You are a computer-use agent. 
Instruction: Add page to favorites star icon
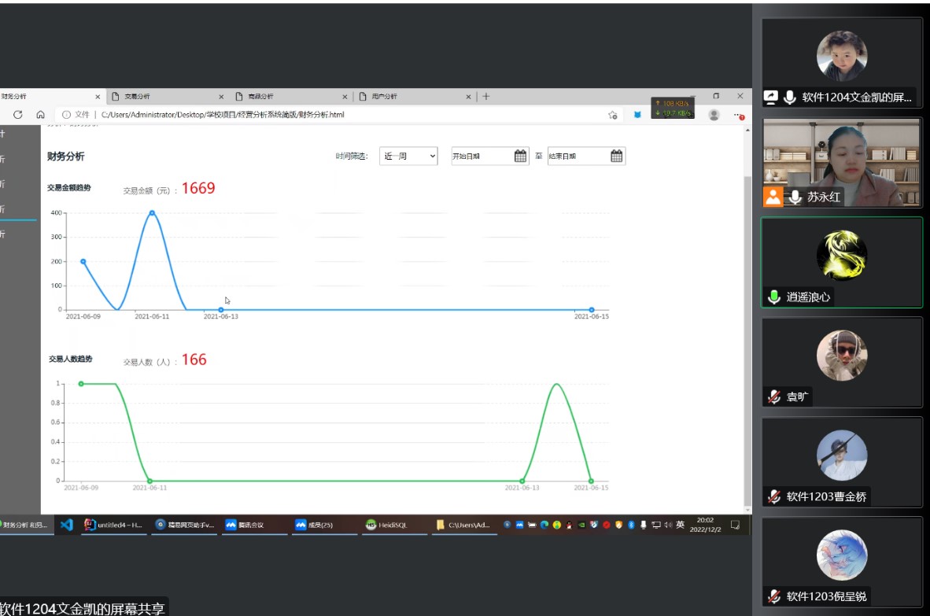612,115
